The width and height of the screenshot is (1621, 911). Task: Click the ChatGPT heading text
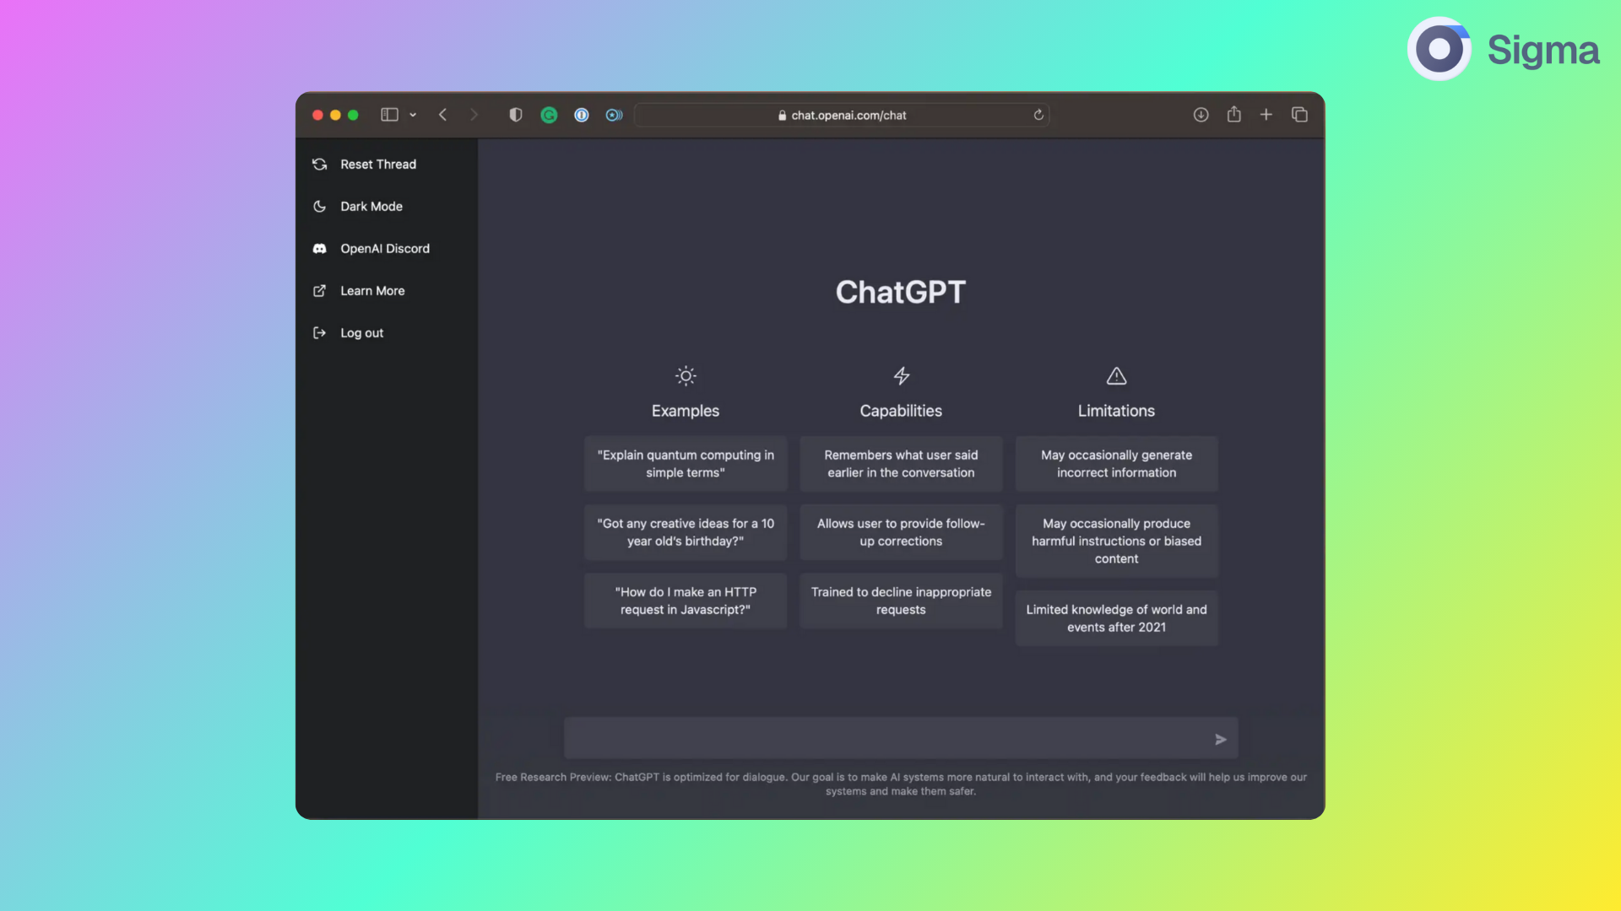point(901,293)
